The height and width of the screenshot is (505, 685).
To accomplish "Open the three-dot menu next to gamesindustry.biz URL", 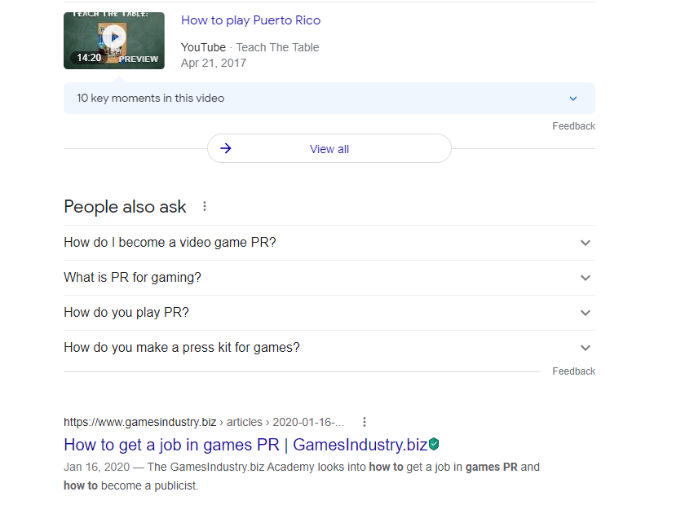I will click(x=365, y=422).
